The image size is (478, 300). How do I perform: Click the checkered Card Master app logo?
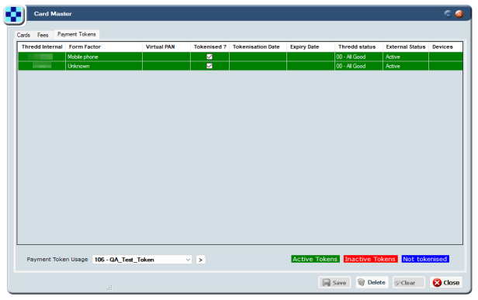[14, 14]
